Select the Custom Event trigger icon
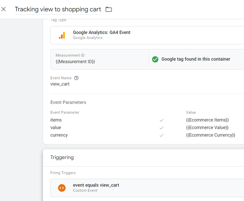Screen dimensions: 244x201 point(62,188)
